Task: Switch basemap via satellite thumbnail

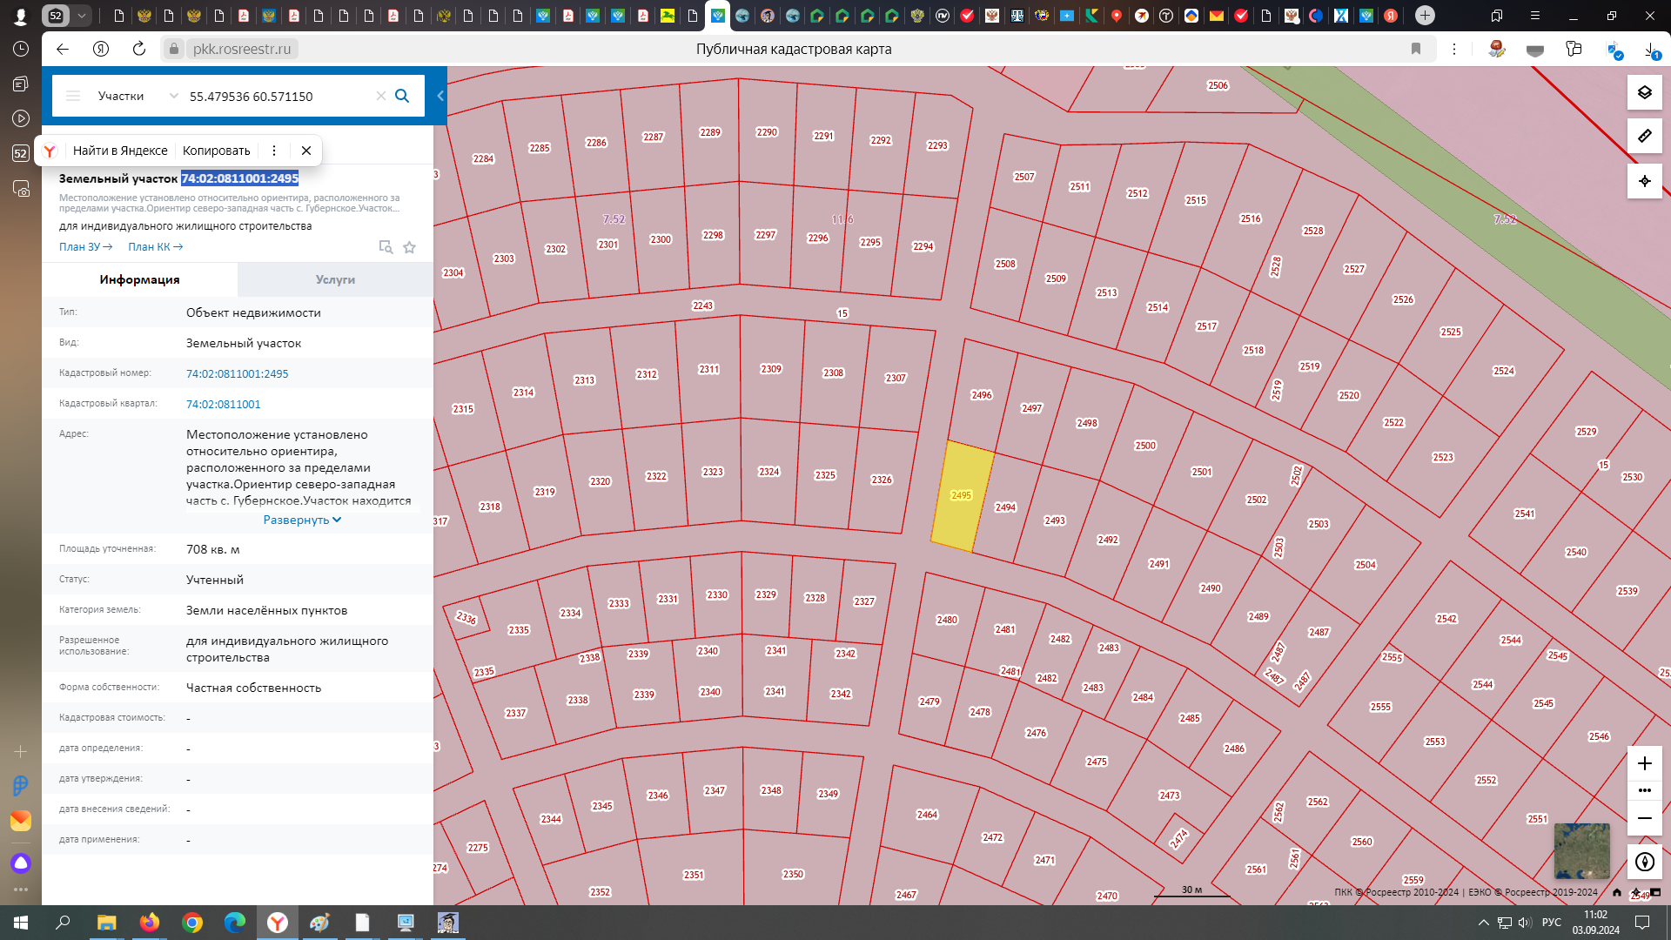Action: (1581, 850)
